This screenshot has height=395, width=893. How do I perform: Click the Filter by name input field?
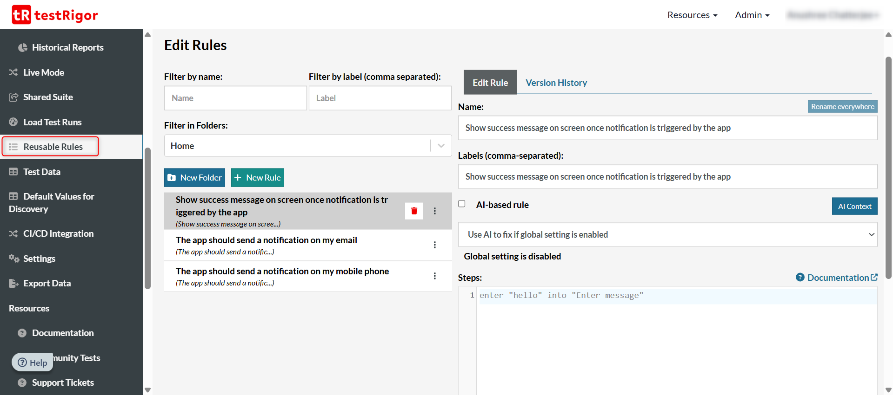[x=235, y=98]
